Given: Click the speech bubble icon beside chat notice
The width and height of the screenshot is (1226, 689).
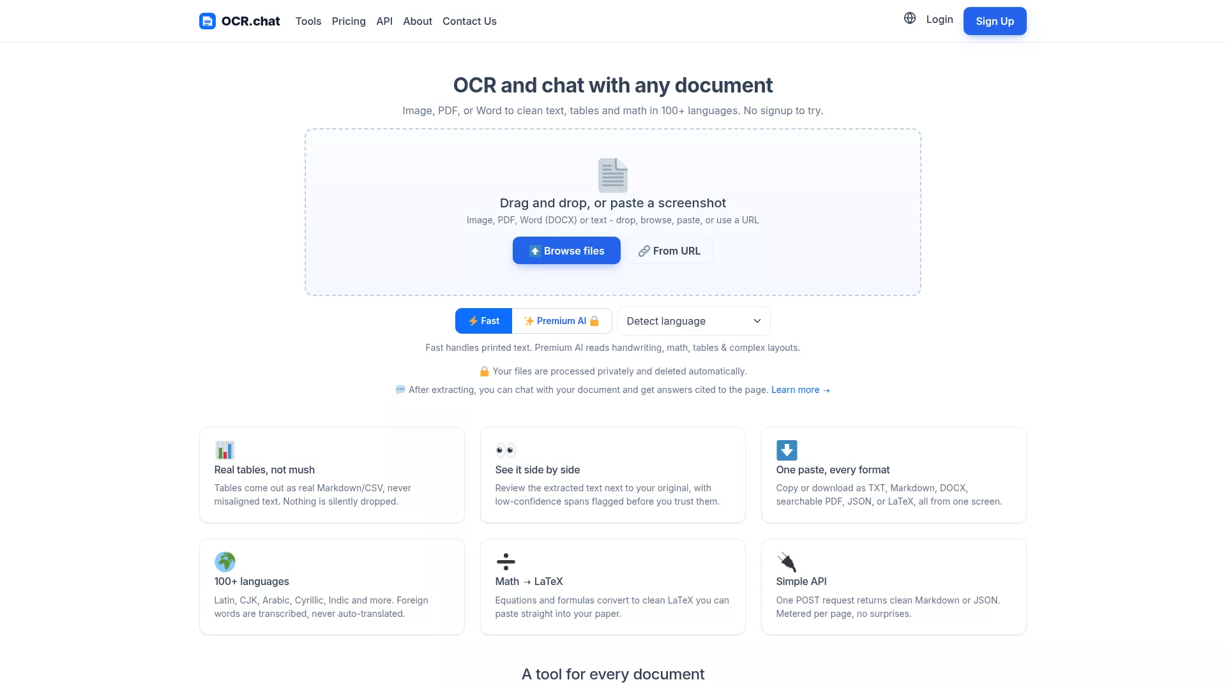Looking at the screenshot, I should point(400,390).
